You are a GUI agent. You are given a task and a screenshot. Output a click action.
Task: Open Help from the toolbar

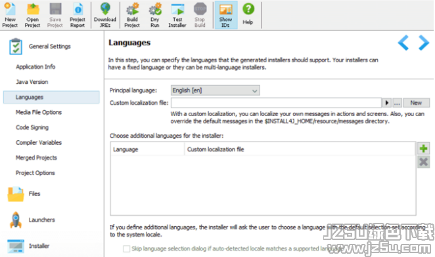248,14
